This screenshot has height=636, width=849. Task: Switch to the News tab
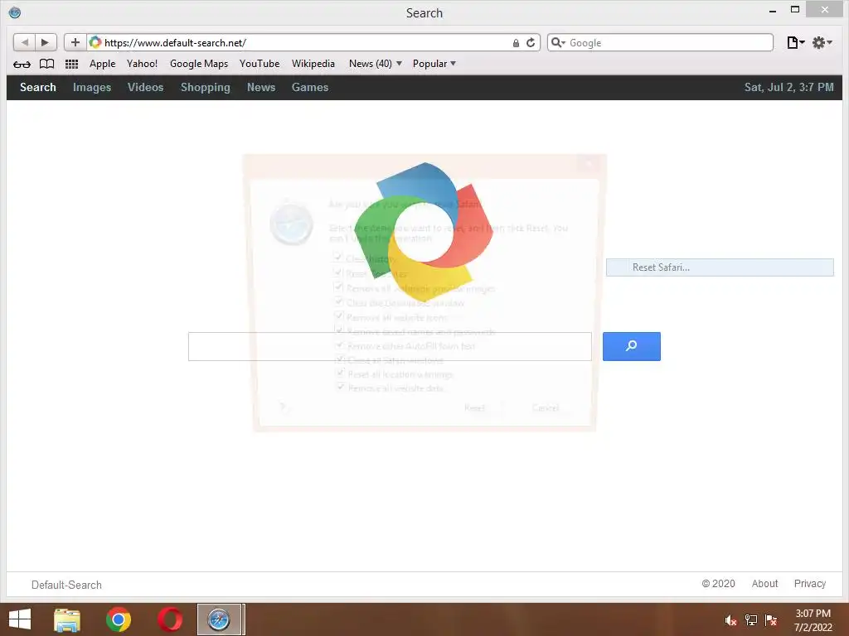coord(261,87)
